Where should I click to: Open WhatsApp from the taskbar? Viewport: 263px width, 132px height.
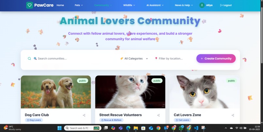tap(181, 128)
